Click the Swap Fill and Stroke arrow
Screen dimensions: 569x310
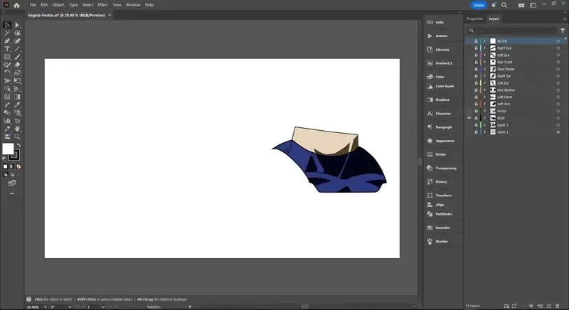19,145
